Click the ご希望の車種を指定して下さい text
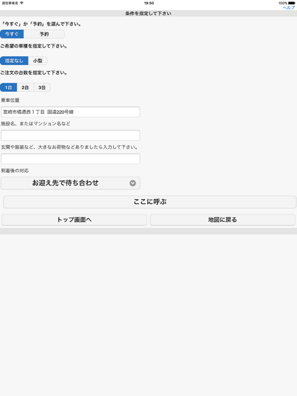Image resolution: width=297 pixels, height=396 pixels. click(34, 46)
